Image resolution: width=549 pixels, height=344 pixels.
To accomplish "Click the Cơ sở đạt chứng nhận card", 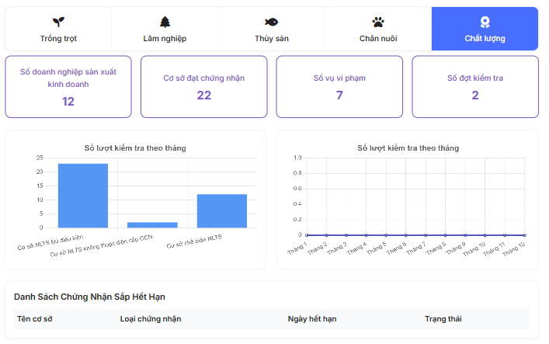I will coord(203,86).
